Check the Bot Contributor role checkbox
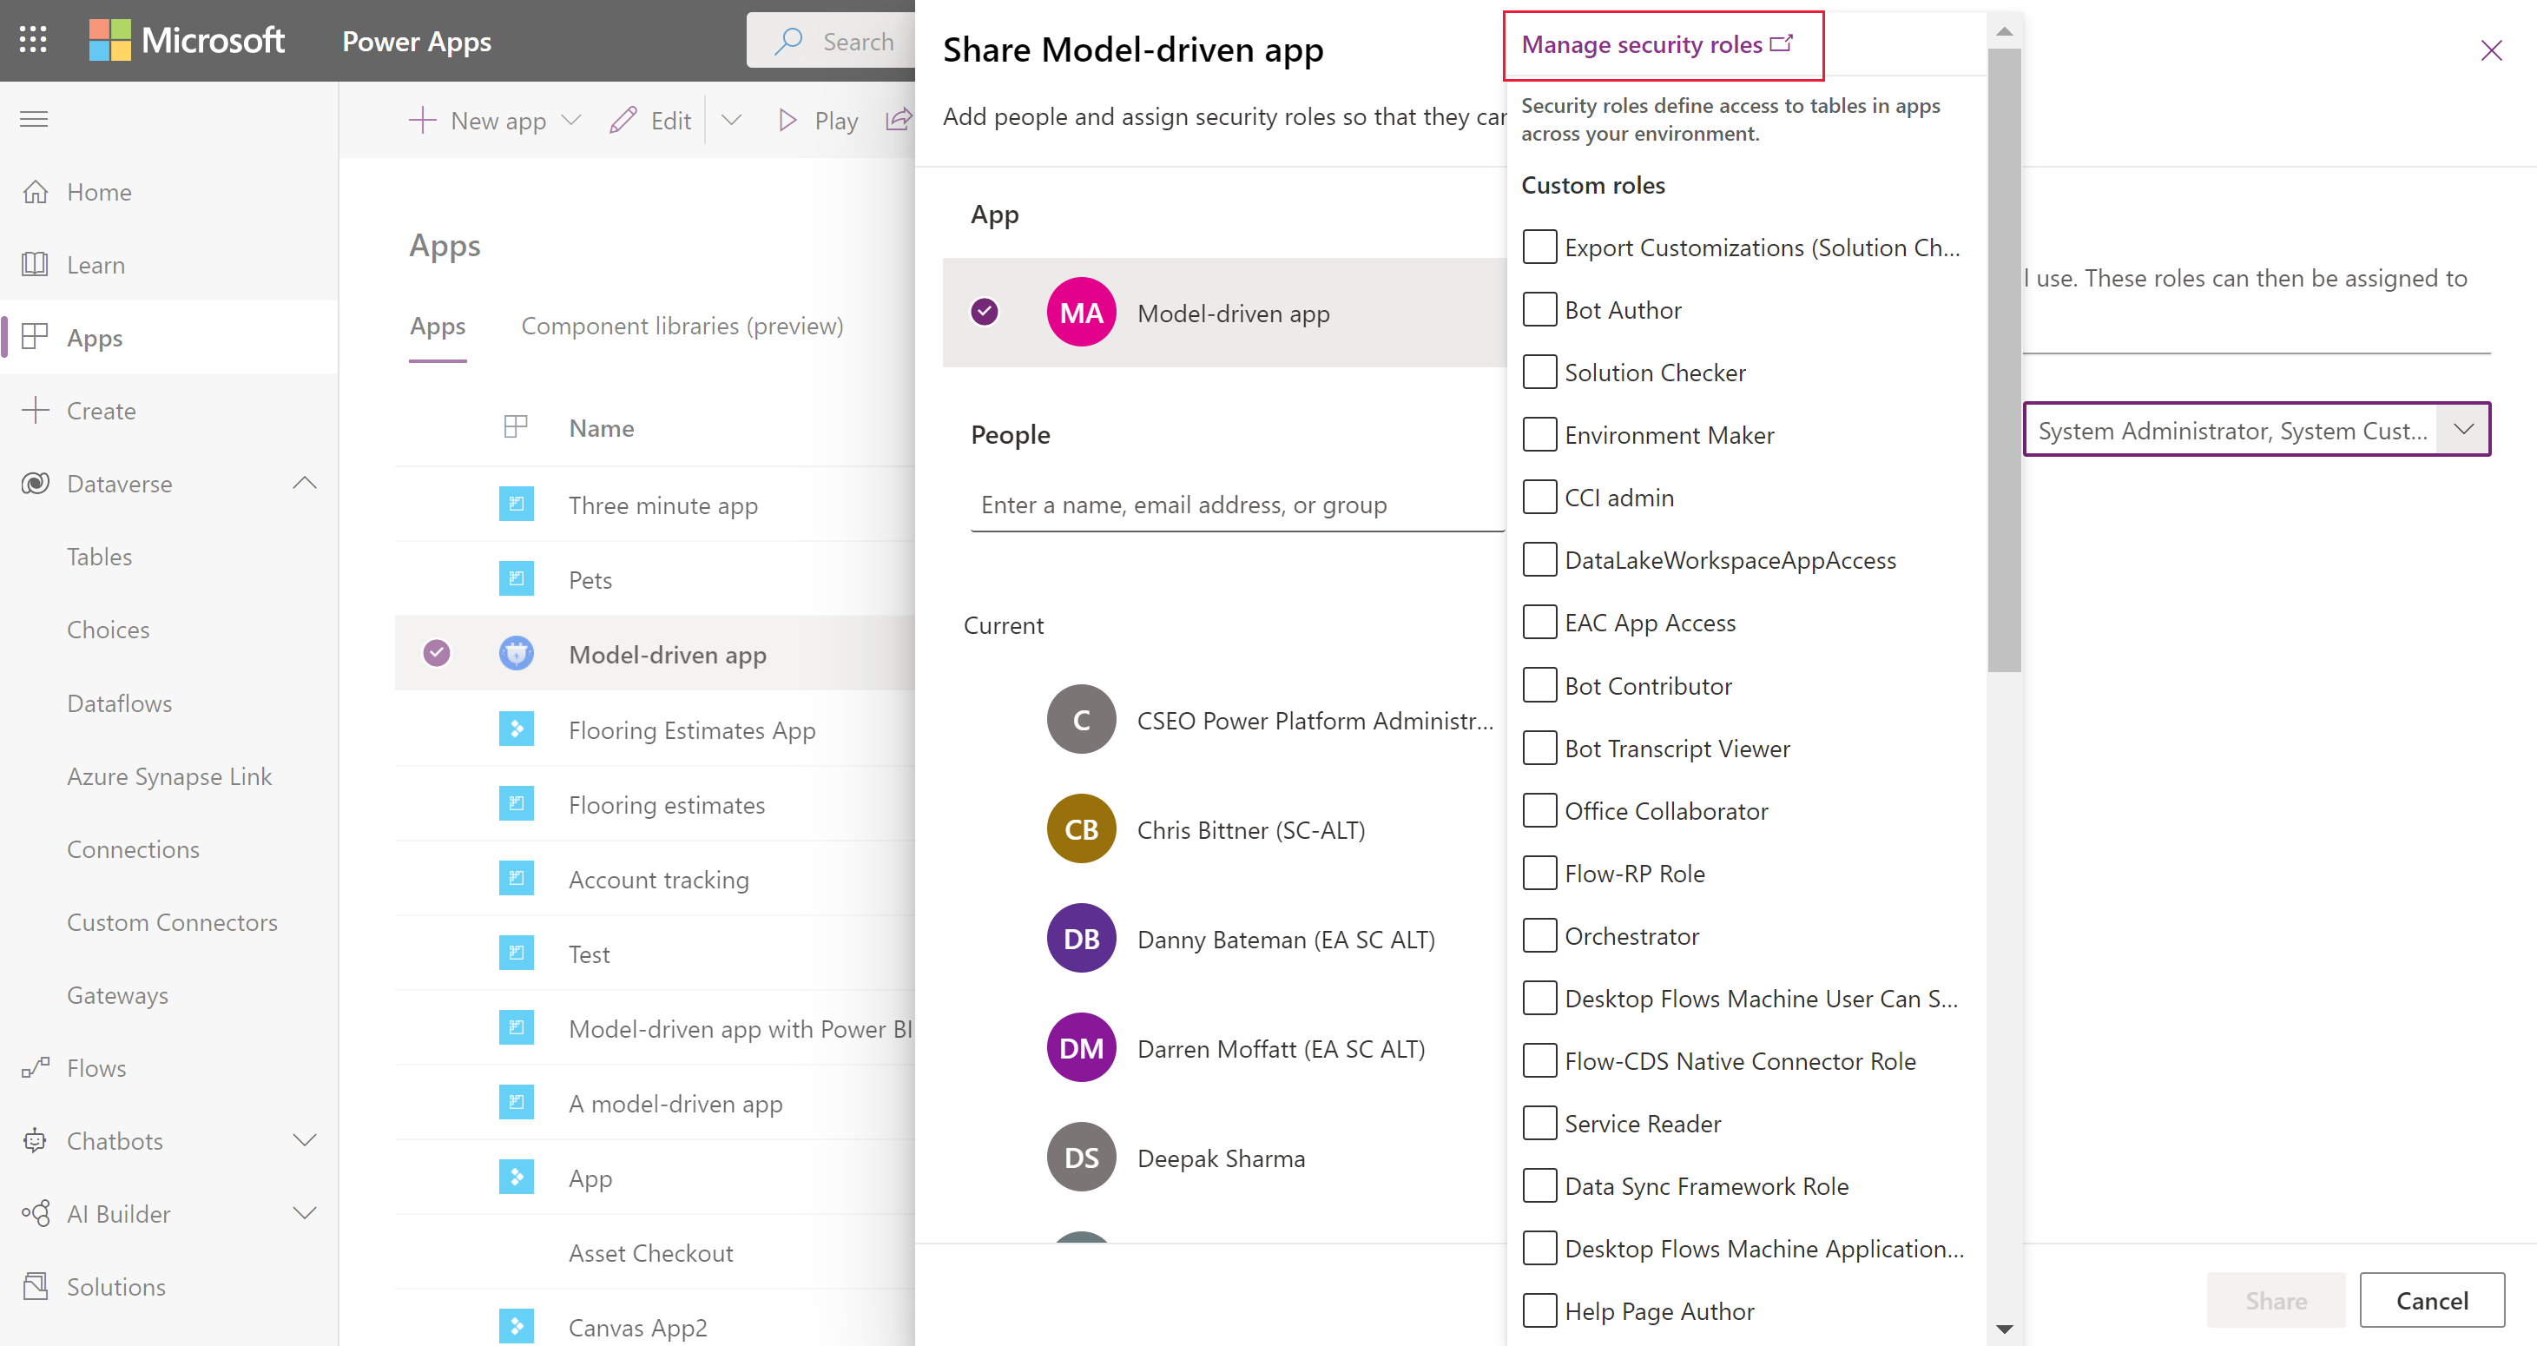Image resolution: width=2537 pixels, height=1346 pixels. tap(1539, 685)
